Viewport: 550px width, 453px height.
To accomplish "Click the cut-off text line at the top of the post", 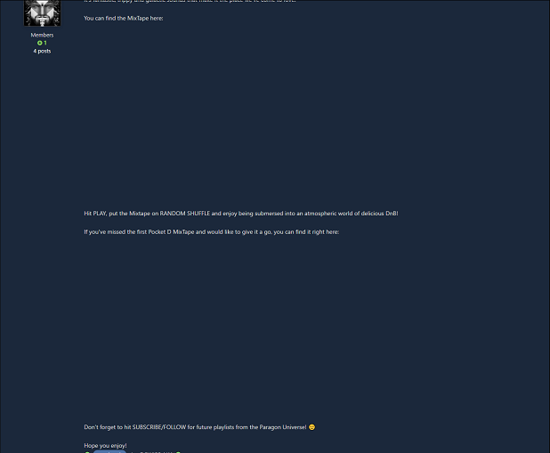I will [x=190, y=1].
